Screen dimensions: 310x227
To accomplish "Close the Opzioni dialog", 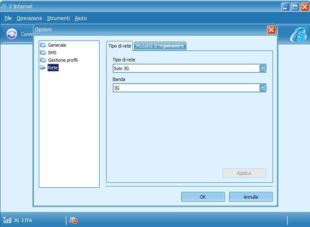I will tap(271, 30).
